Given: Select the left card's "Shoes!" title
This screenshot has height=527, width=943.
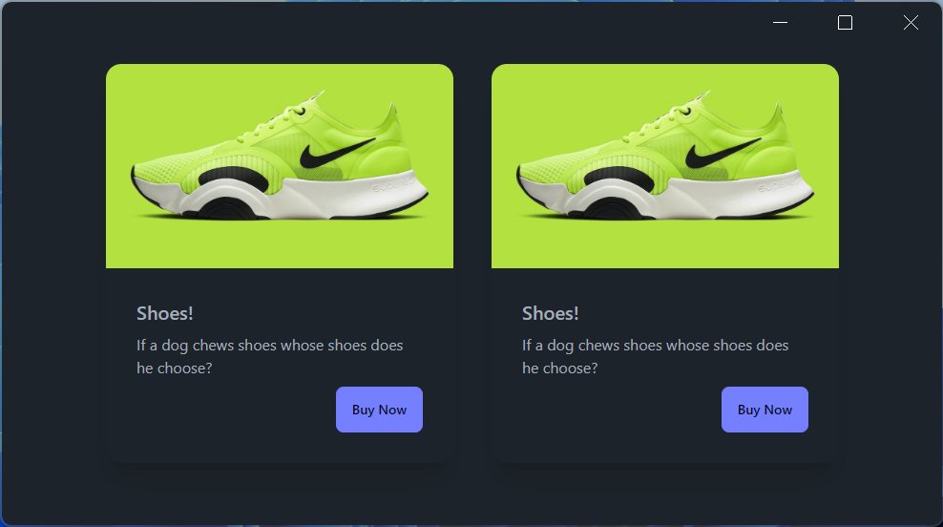Looking at the screenshot, I should [165, 313].
